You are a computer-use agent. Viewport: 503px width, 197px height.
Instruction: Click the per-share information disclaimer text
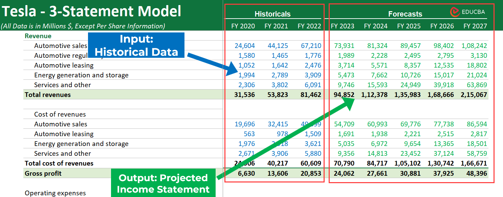pos(84,25)
